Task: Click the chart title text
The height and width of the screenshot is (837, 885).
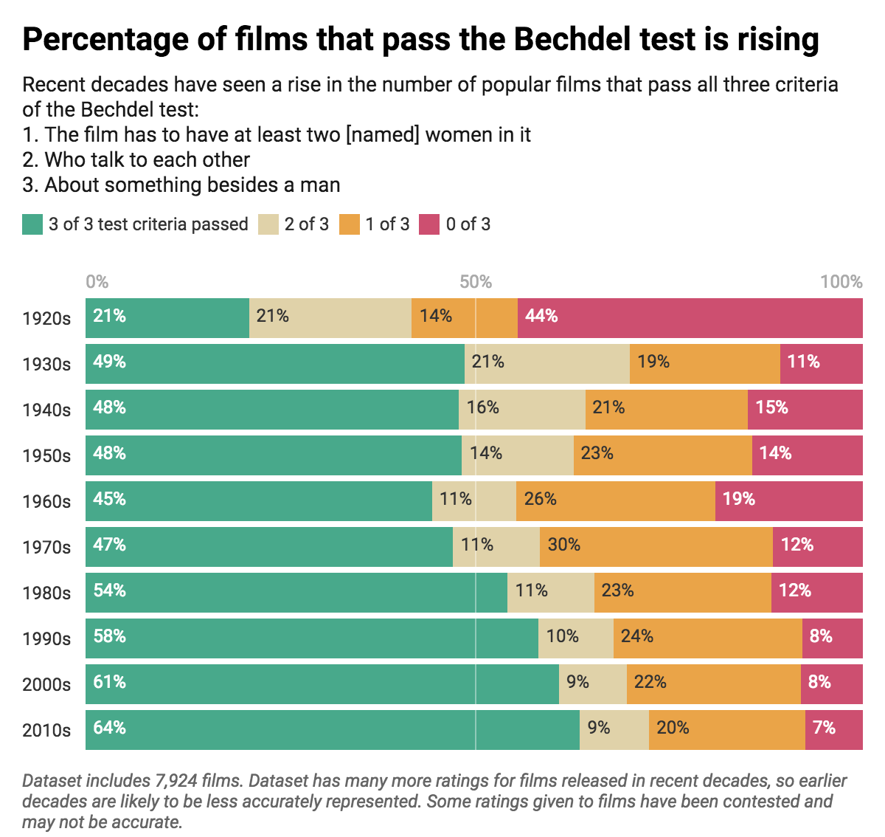Action: click(x=420, y=39)
